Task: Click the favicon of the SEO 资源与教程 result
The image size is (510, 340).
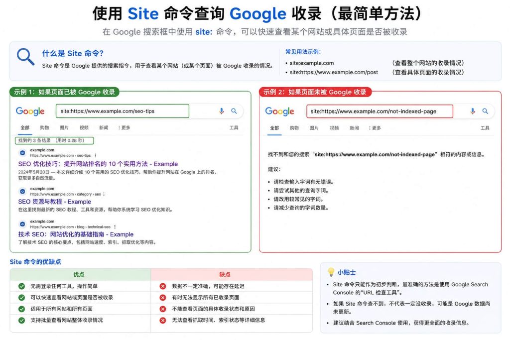Action: (22, 191)
